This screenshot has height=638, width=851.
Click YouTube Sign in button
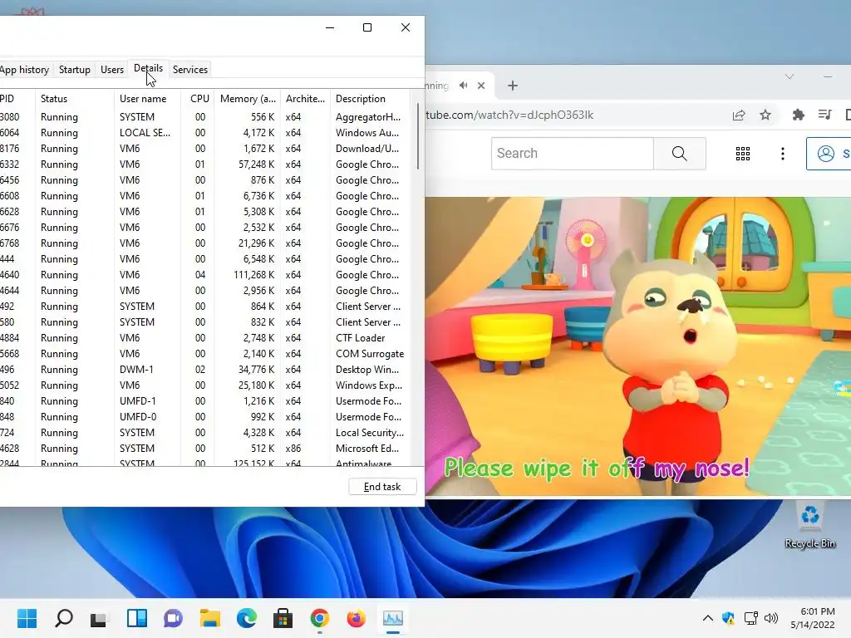(x=829, y=154)
